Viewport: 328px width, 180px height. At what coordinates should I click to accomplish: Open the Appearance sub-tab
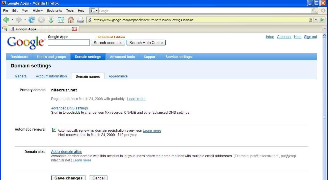pyautogui.click(x=118, y=76)
